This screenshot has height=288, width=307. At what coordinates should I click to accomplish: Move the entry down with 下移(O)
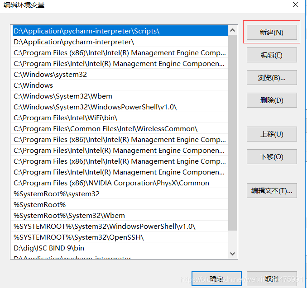[272, 156]
